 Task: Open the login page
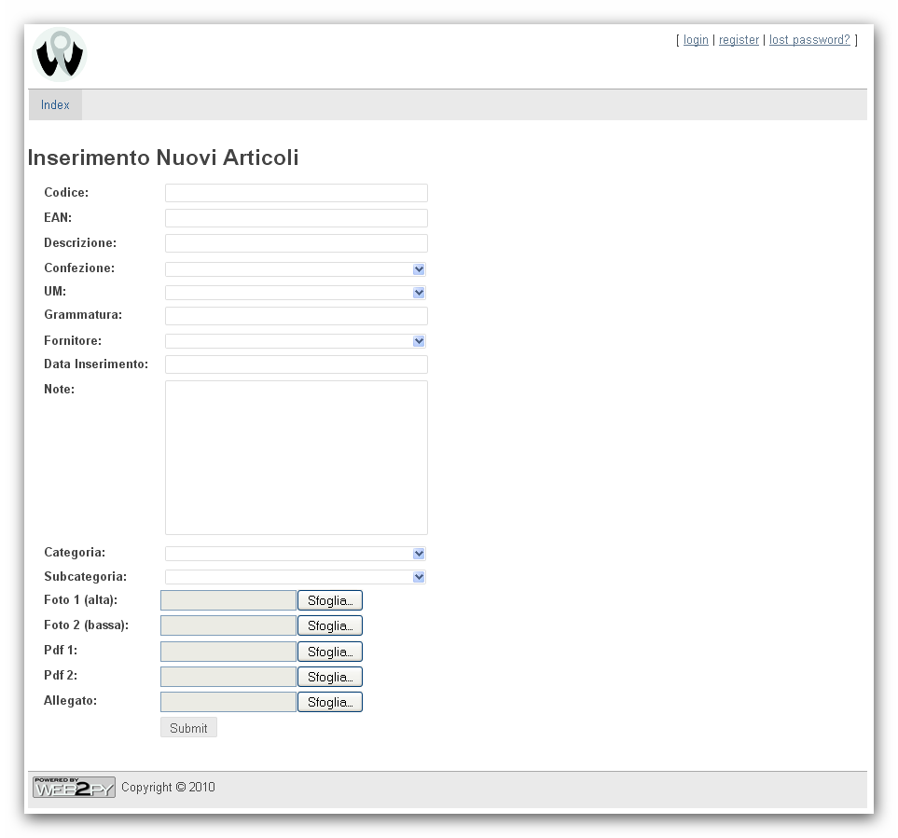click(696, 39)
